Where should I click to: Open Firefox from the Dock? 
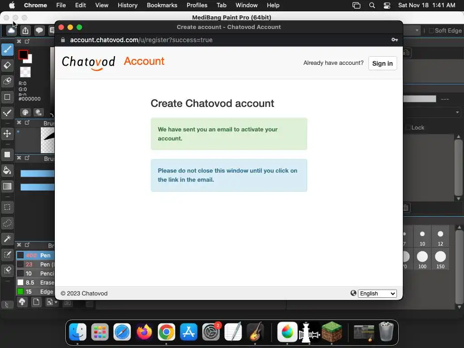coord(144,332)
